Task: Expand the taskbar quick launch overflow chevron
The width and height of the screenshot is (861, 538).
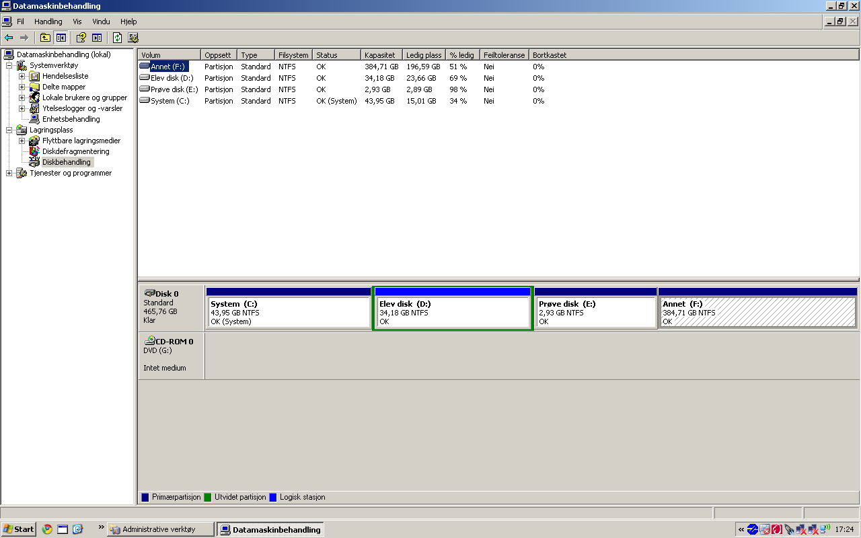Action: (101, 527)
